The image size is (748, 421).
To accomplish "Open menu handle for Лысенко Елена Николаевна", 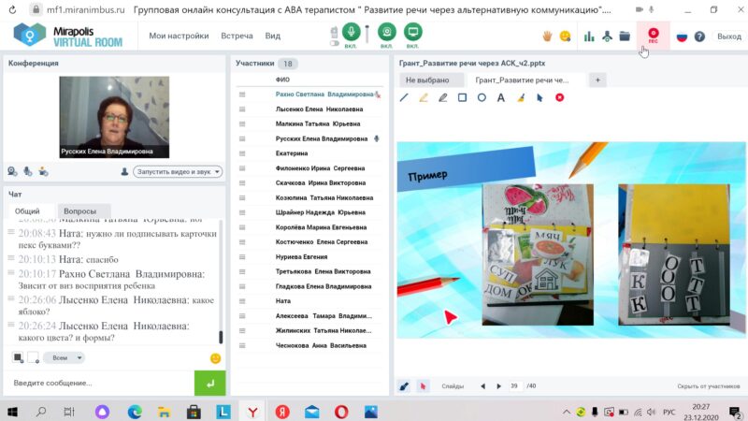I will click(x=242, y=109).
